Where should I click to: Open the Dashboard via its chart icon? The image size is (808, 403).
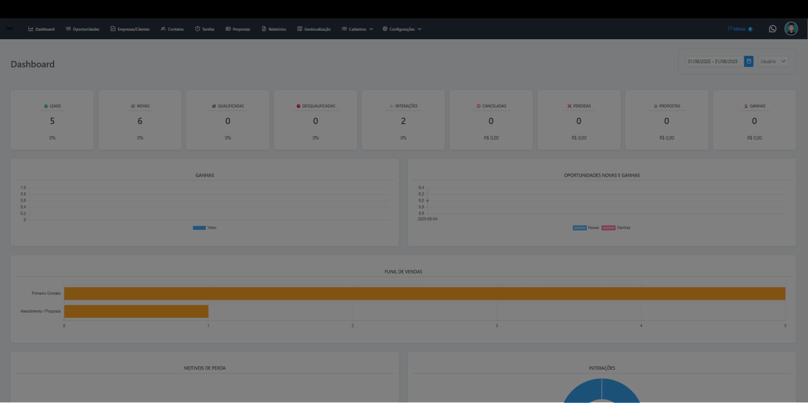click(x=31, y=29)
